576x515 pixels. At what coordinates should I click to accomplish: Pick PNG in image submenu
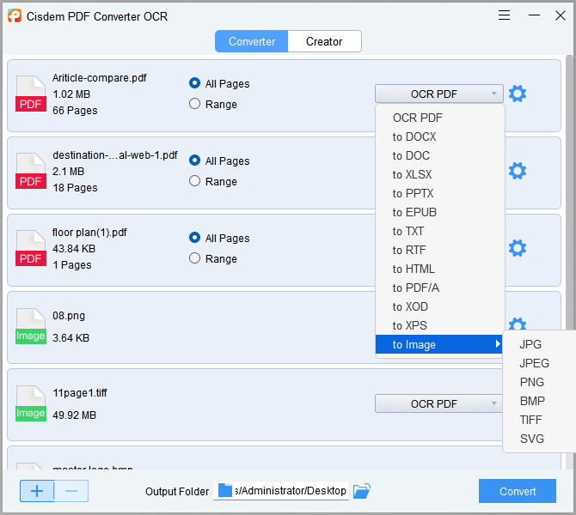(x=539, y=382)
